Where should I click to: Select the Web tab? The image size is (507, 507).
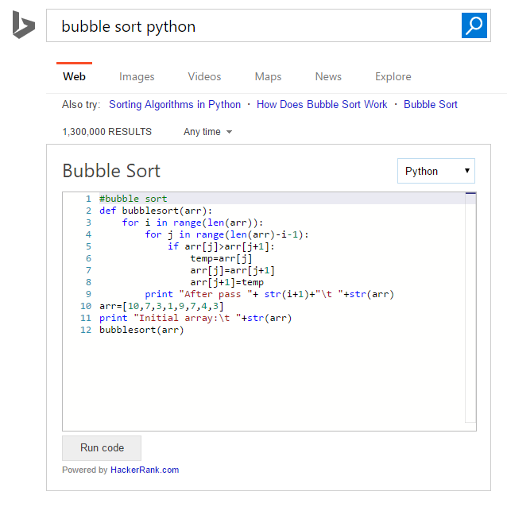[x=74, y=77]
